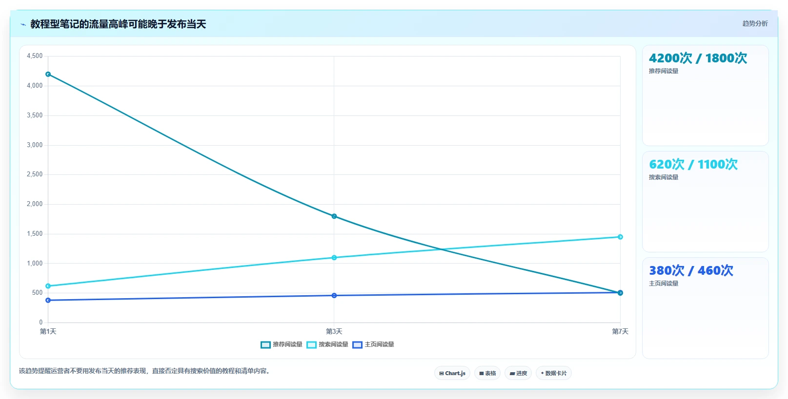The width and height of the screenshot is (788, 399).
Task: Click the trend icon beside the card title
Action: click(23, 24)
